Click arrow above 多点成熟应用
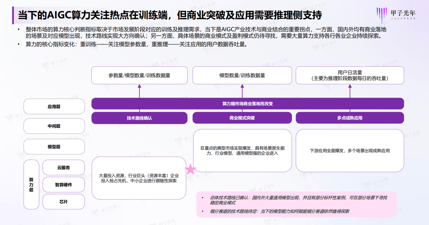 (350, 91)
